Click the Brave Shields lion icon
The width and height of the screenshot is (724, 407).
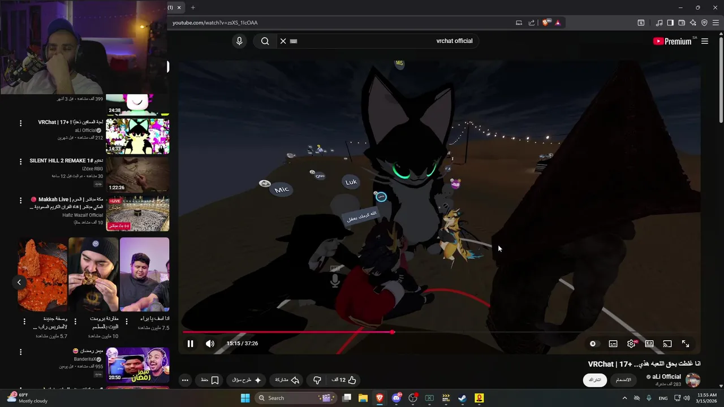[x=545, y=23]
